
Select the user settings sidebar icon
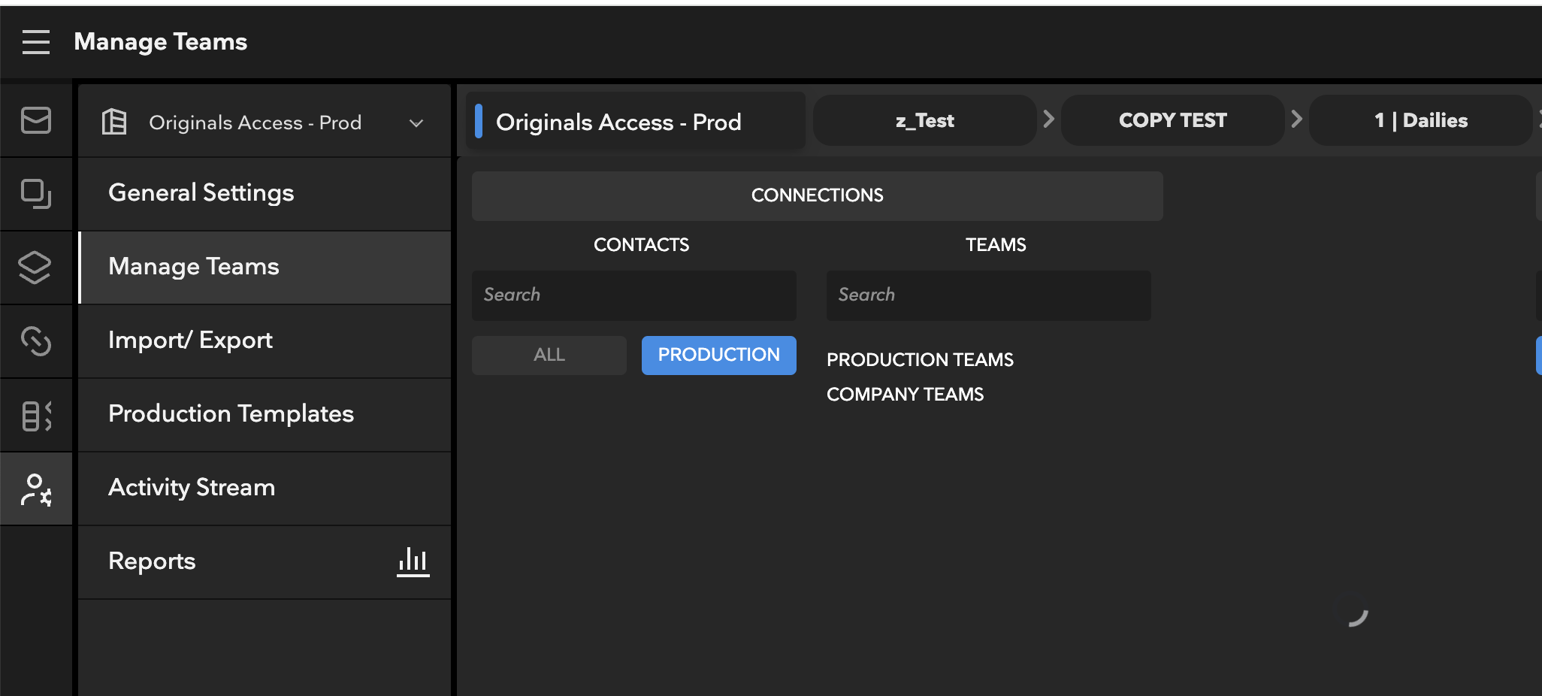(35, 489)
